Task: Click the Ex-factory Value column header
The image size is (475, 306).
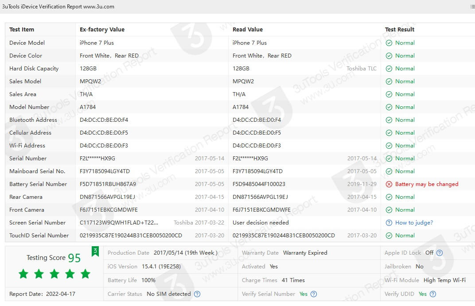Action: click(x=102, y=29)
